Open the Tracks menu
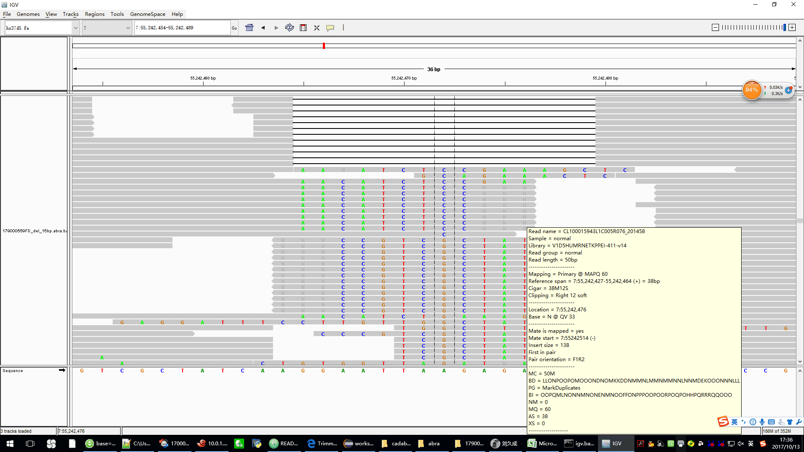804x452 pixels. click(x=70, y=14)
